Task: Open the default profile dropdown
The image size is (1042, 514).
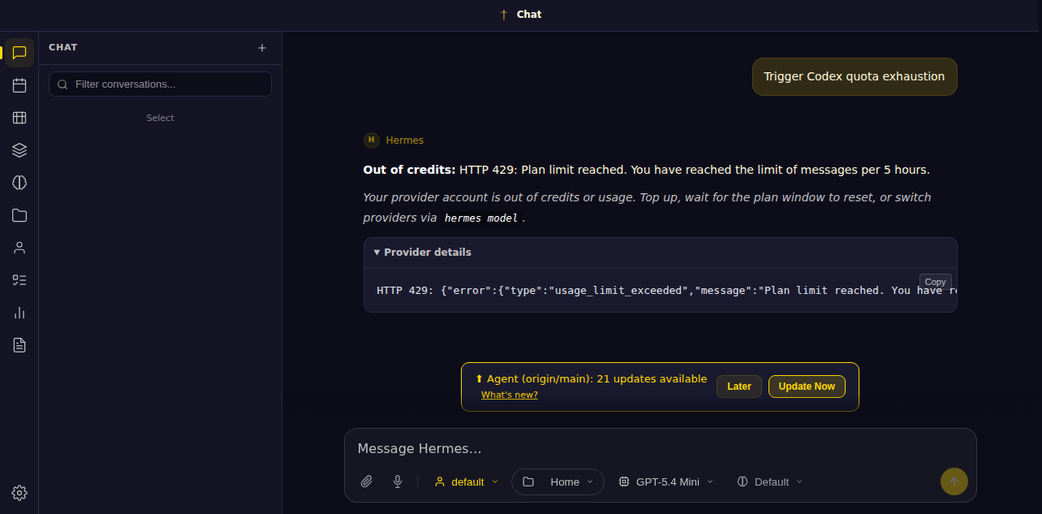Action: click(x=467, y=482)
